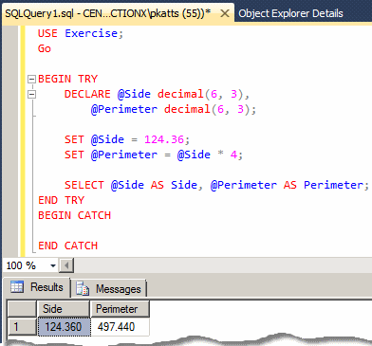
Task: Open the 100 % zoom dropdown
Action: pos(53,265)
